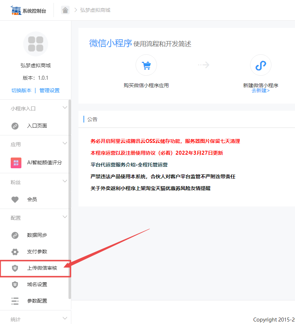This screenshot has height=324, width=295.
Task: Click the sidebar vertical scrollbar
Action: (x=70, y=199)
